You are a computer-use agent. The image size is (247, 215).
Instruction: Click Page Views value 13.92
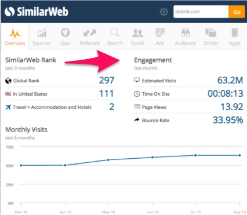click(x=232, y=107)
